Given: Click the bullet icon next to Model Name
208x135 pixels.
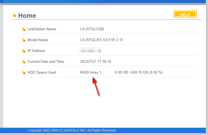Looking at the screenshot, I should 24,40.
